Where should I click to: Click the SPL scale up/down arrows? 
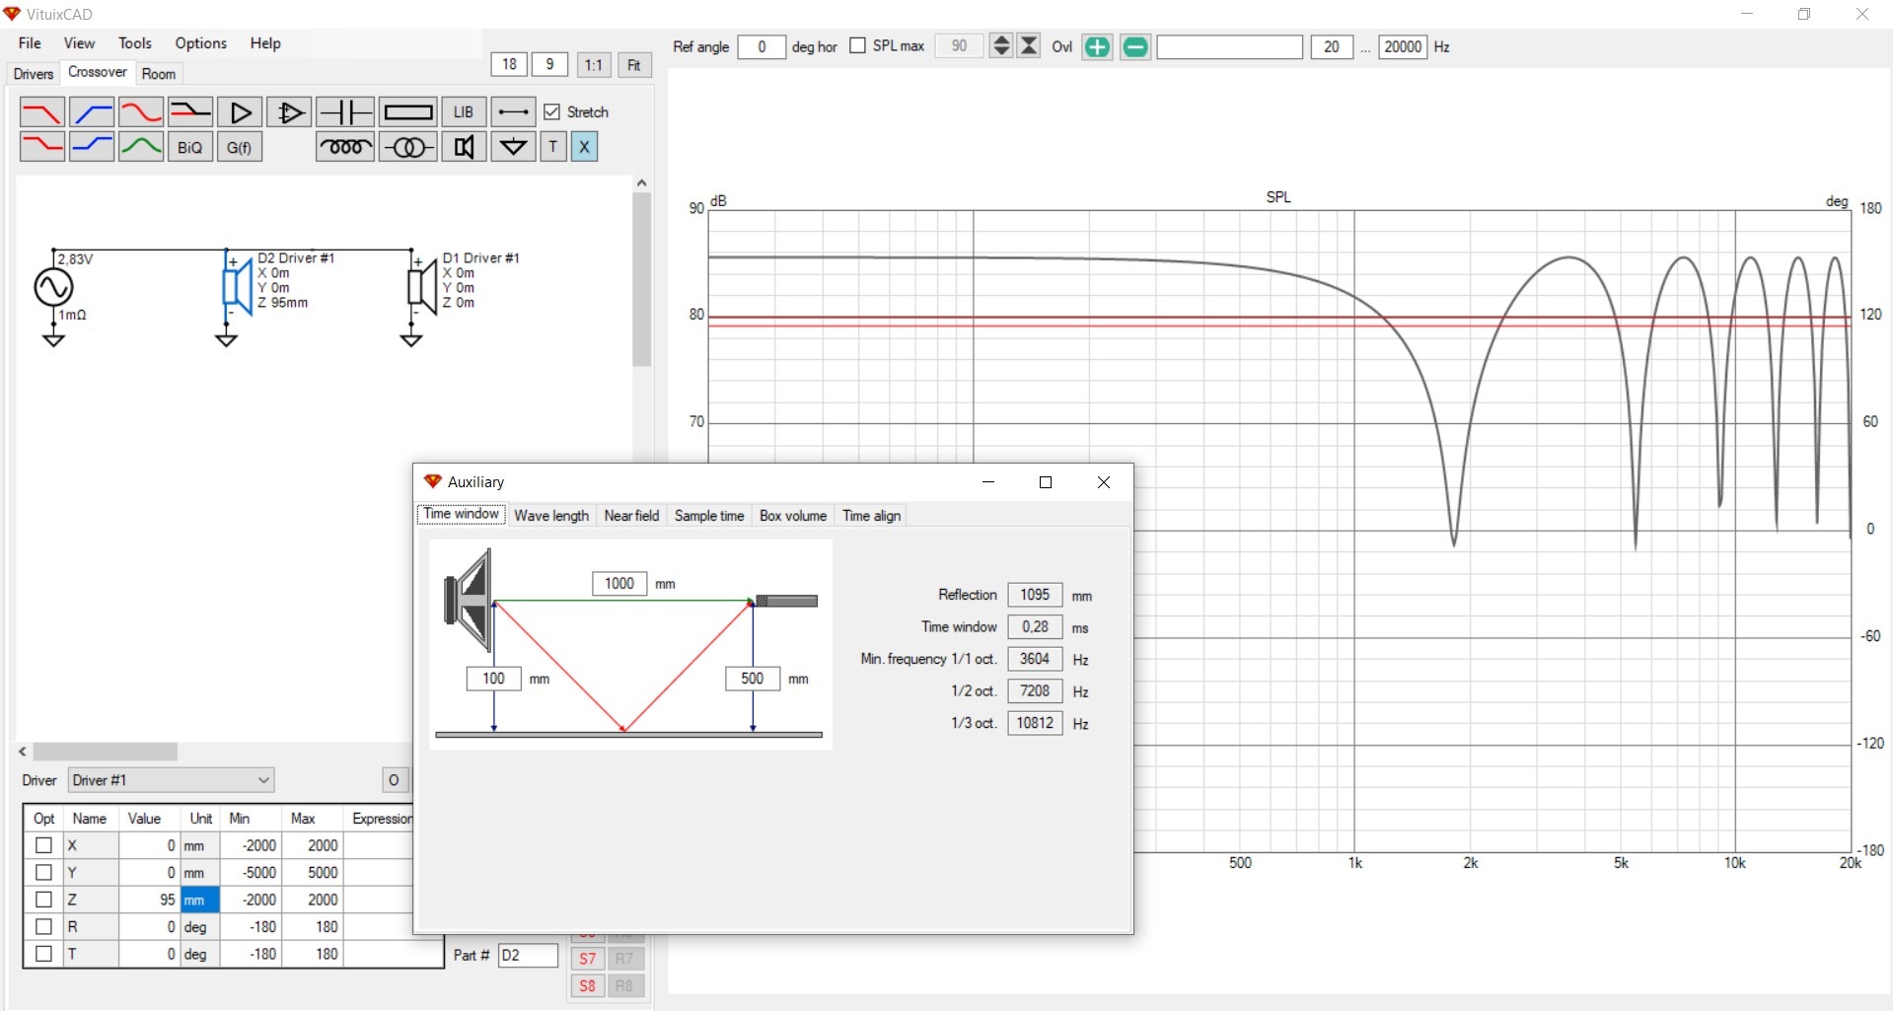(1001, 45)
